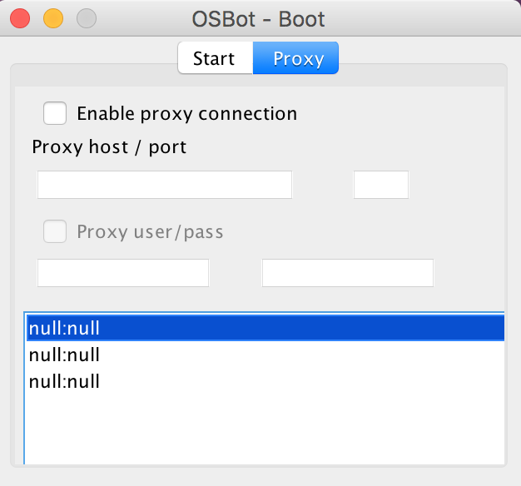Click the "Enable proxy connection" label text
Screen dimensions: 521x486
point(186,113)
